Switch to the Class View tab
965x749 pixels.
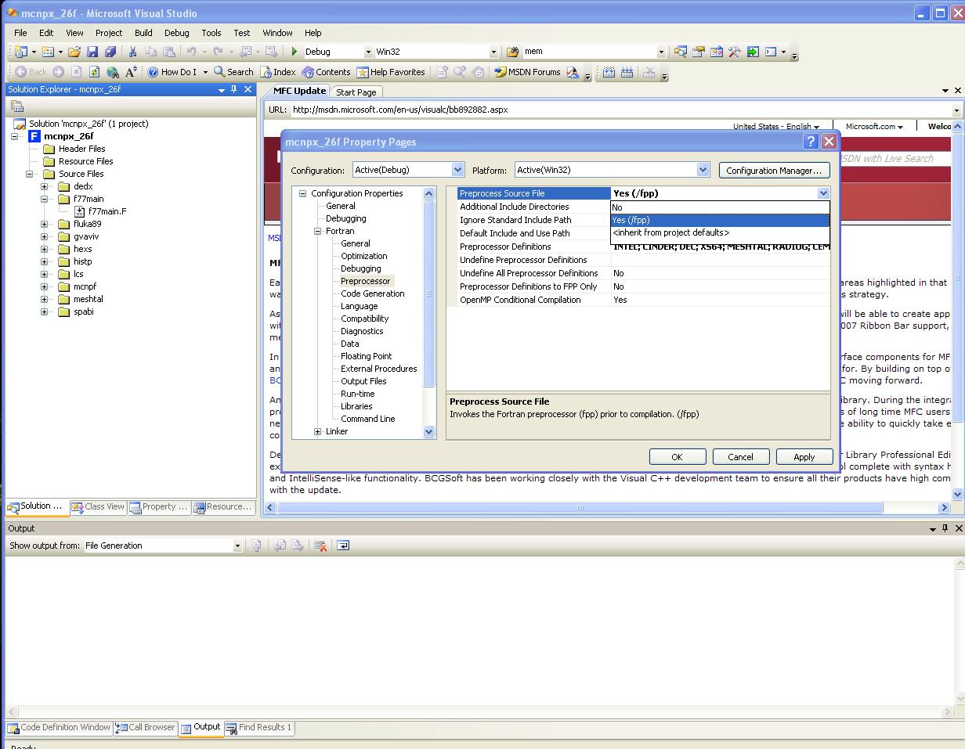[98, 506]
